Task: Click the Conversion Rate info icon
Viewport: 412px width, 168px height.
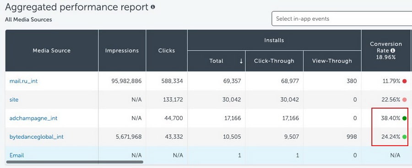Action: coord(393,50)
